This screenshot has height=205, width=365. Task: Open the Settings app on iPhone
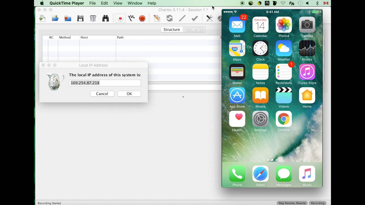[x=260, y=119]
